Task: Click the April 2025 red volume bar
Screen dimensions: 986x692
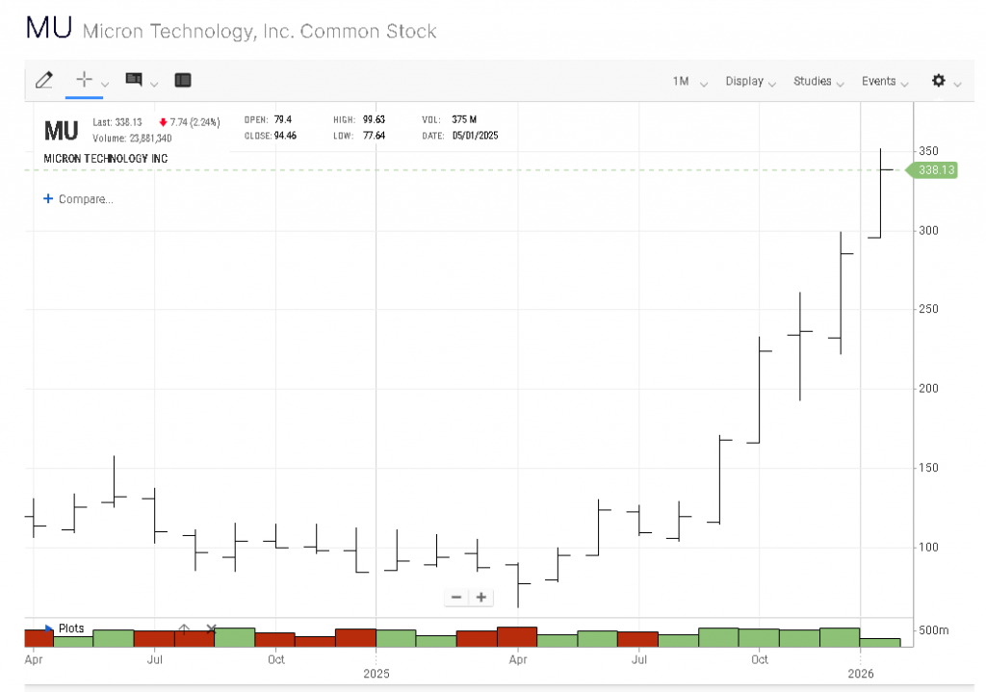Action: click(x=517, y=636)
